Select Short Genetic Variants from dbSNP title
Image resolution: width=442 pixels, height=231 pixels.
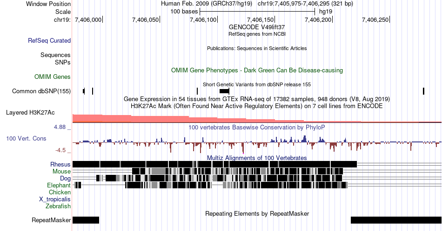tap(257, 84)
